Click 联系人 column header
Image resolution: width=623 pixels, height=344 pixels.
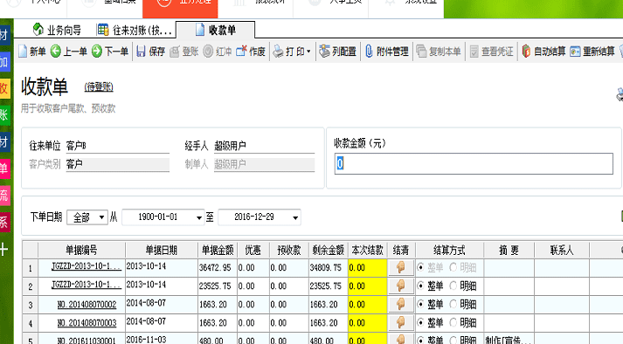point(562,250)
